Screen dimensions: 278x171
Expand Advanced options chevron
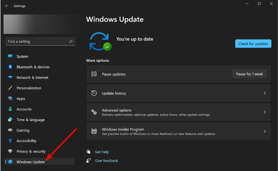point(264,112)
